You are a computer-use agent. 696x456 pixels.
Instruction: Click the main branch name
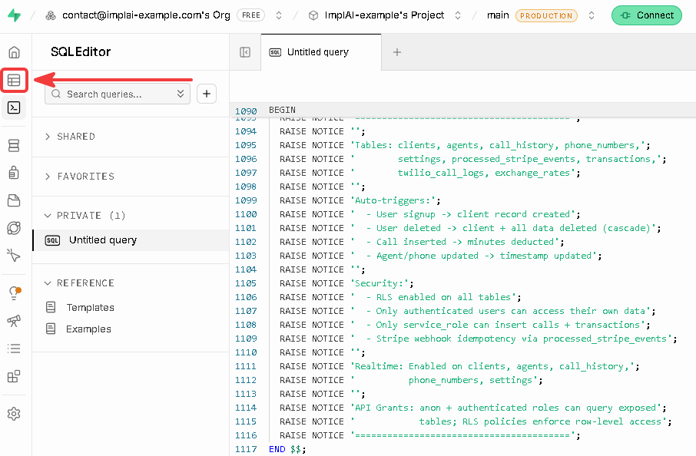[498, 15]
